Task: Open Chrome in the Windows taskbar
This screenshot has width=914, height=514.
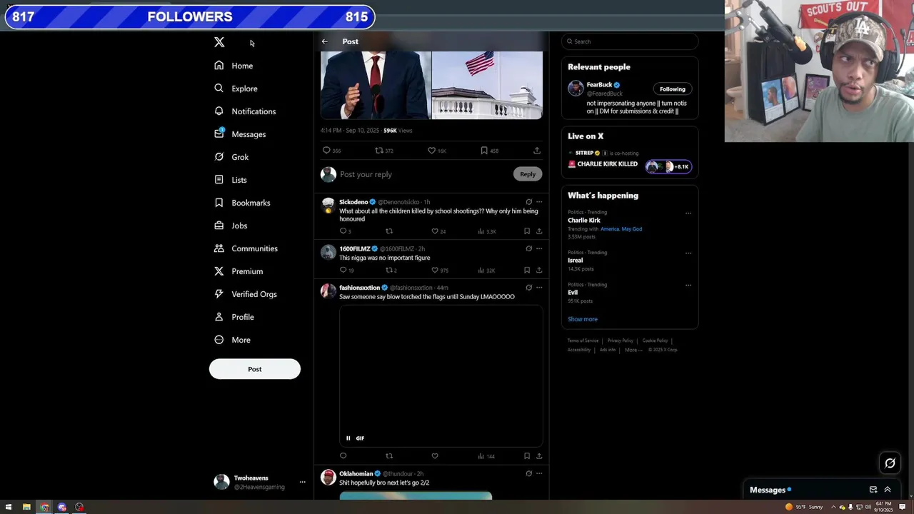Action: tap(44, 507)
